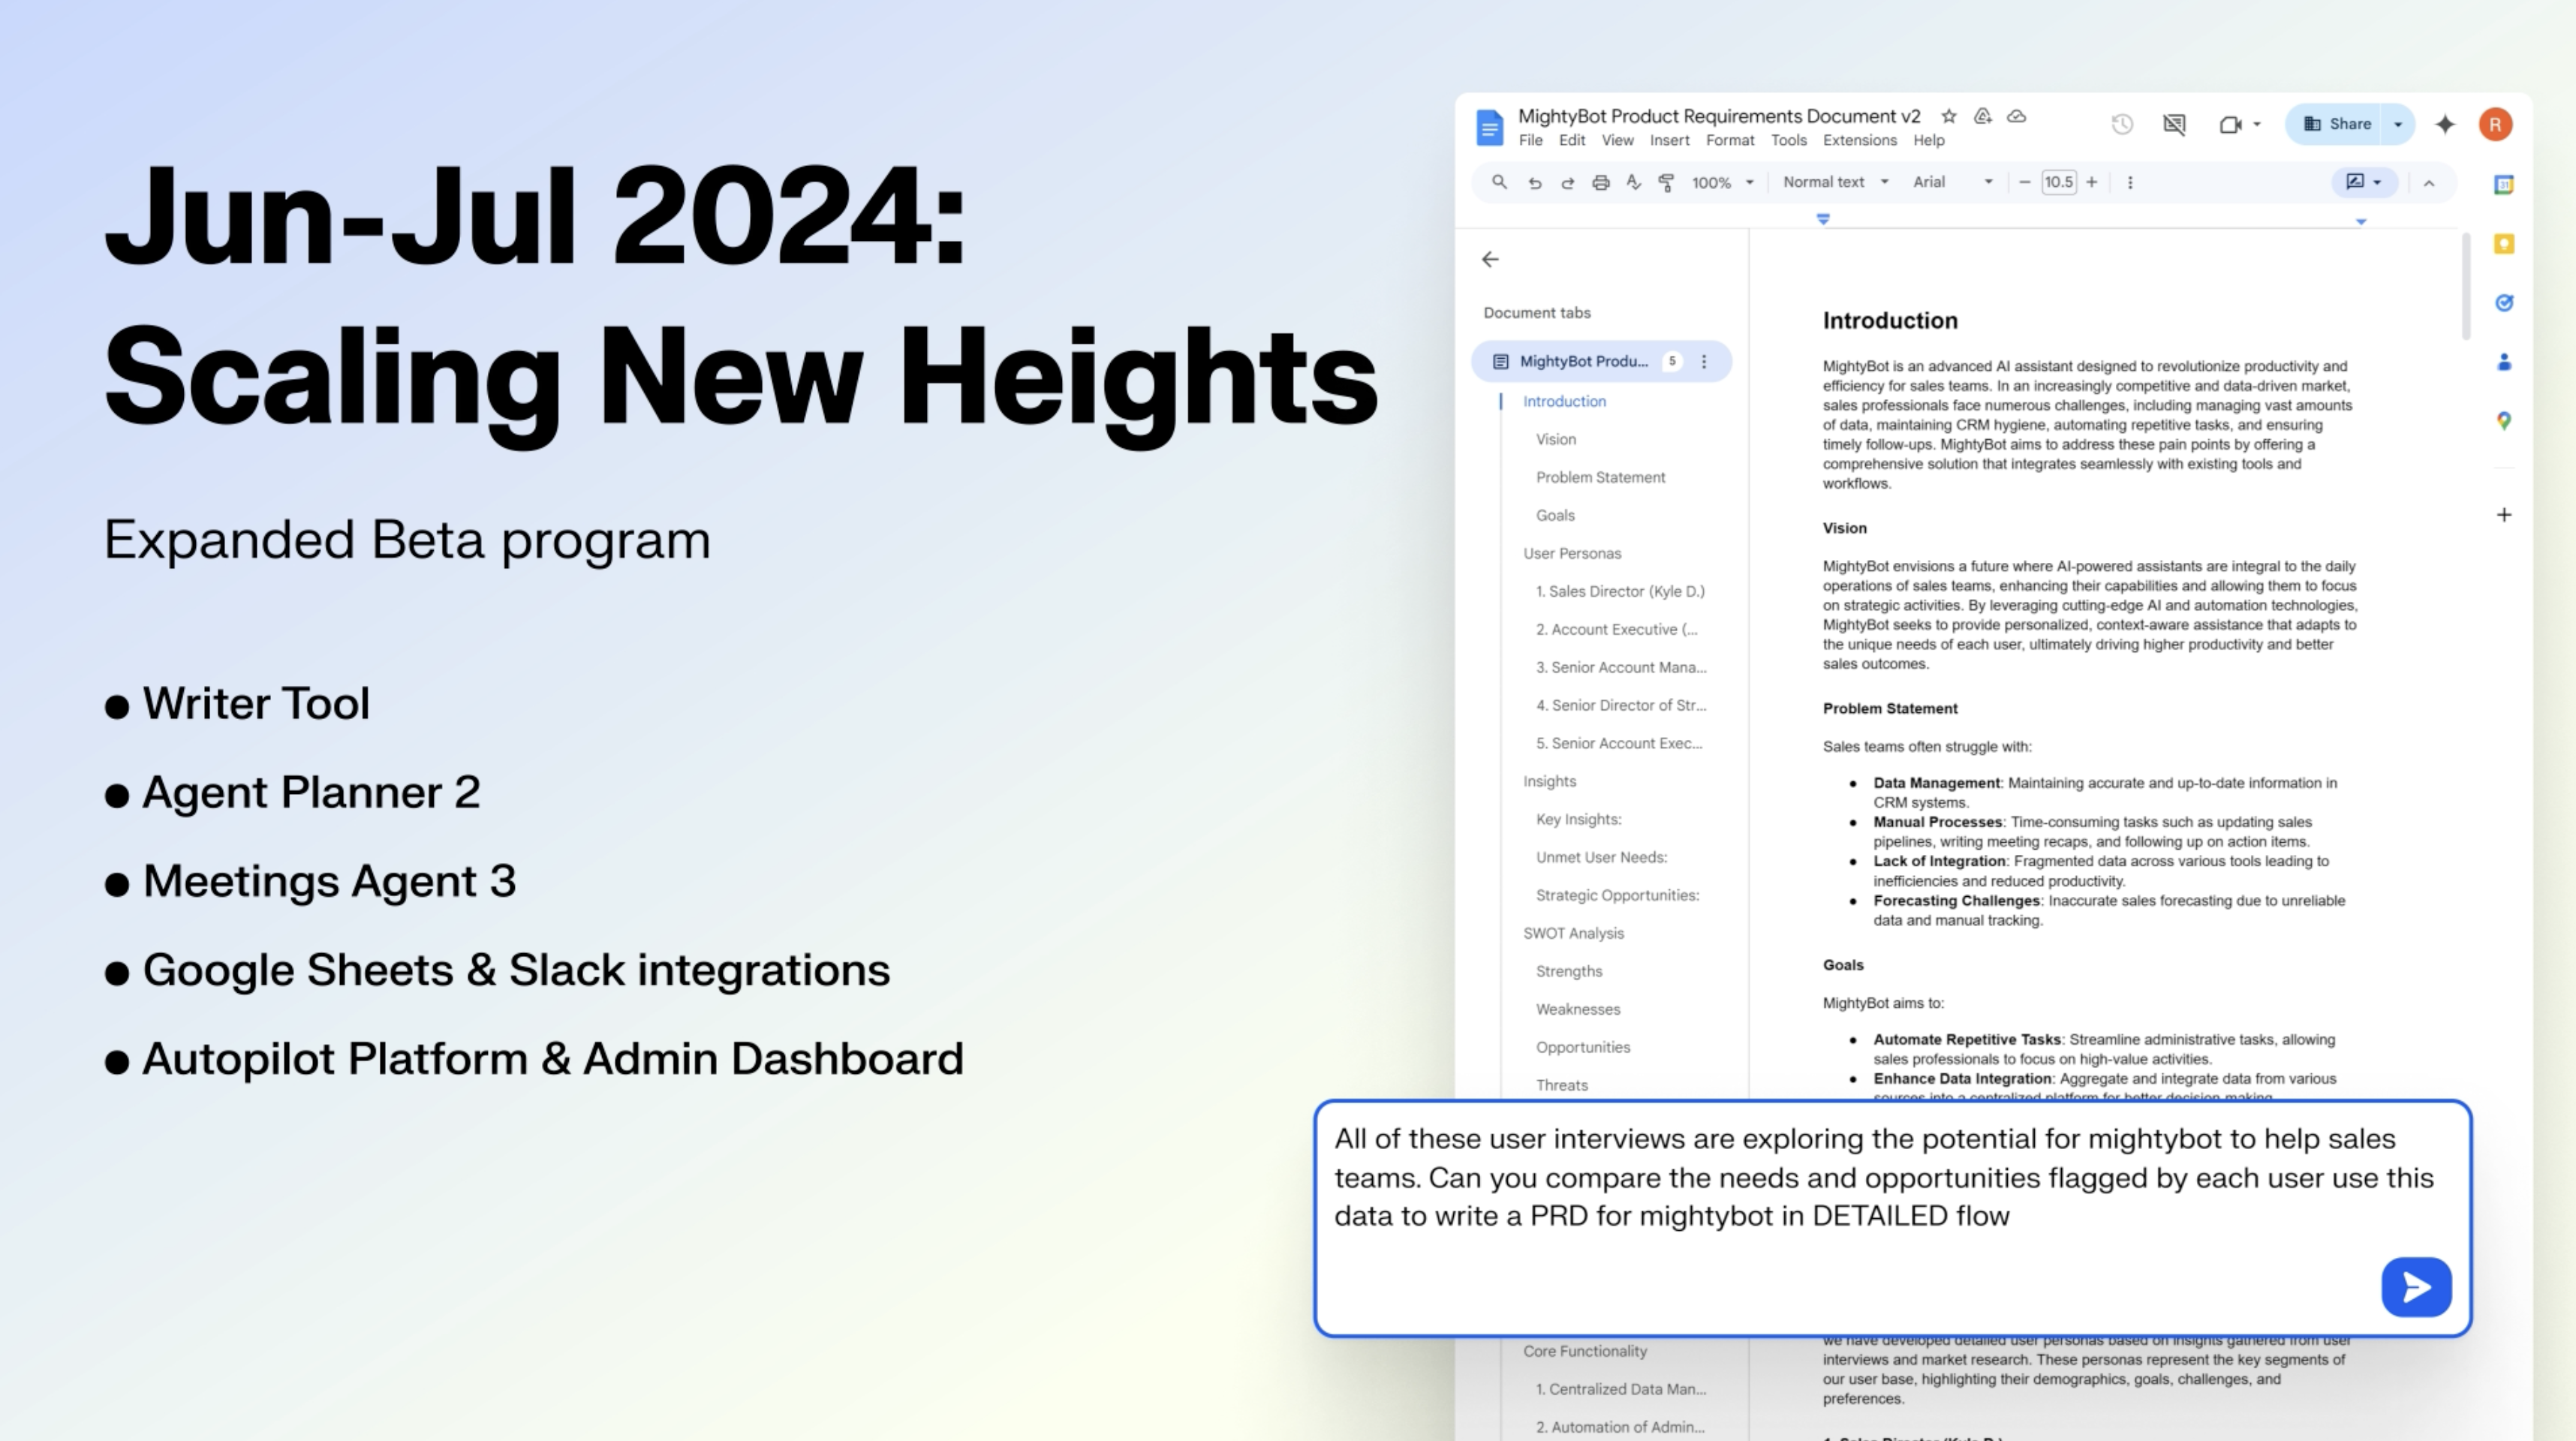The width and height of the screenshot is (2576, 1441).
Task: Go to SWOT Analysis in outline
Action: 1573,933
